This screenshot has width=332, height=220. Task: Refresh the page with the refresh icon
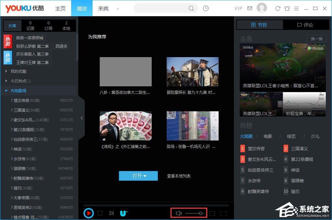click(x=277, y=8)
